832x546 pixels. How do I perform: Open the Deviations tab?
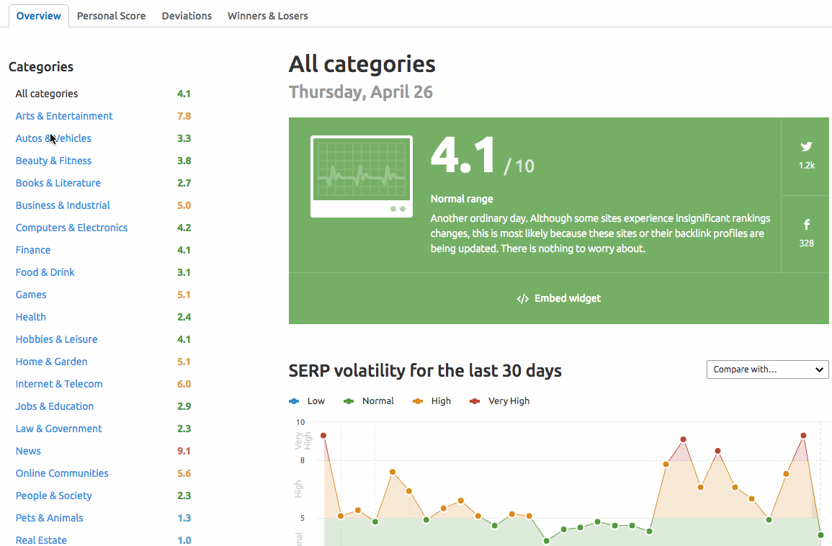187,16
